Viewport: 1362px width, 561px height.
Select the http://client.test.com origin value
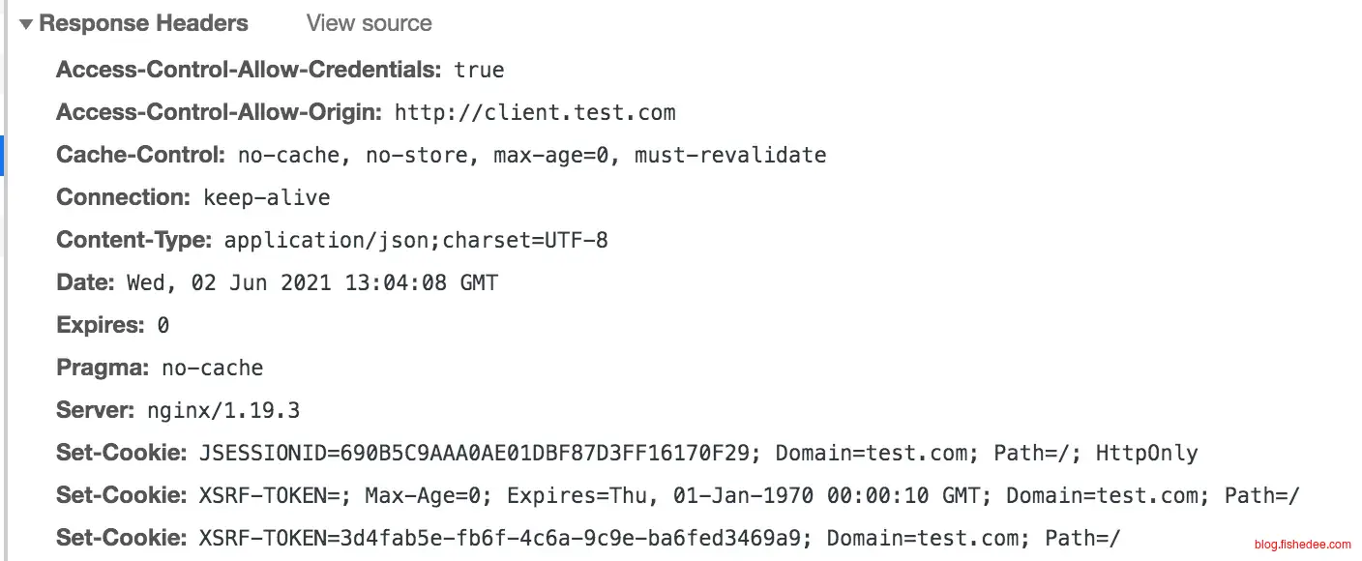coord(534,112)
